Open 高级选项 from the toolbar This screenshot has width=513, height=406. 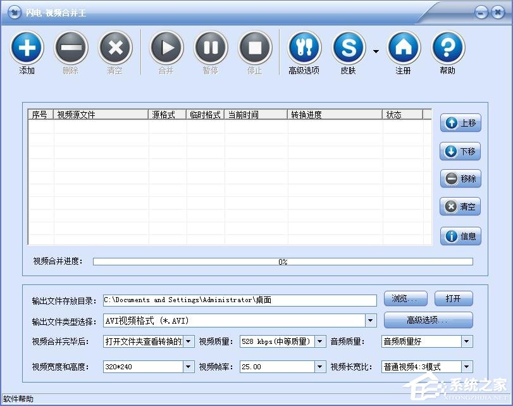pos(304,48)
